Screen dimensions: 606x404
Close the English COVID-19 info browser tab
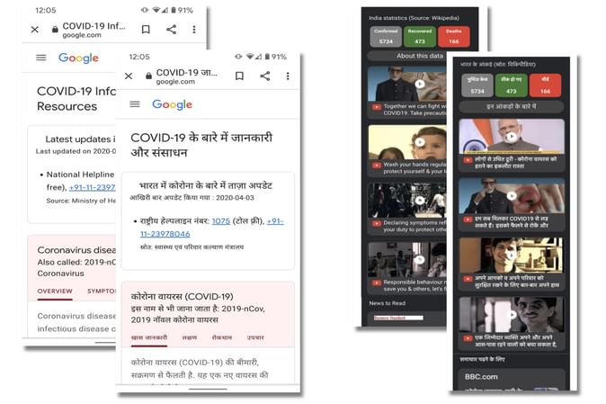pyautogui.click(x=34, y=30)
